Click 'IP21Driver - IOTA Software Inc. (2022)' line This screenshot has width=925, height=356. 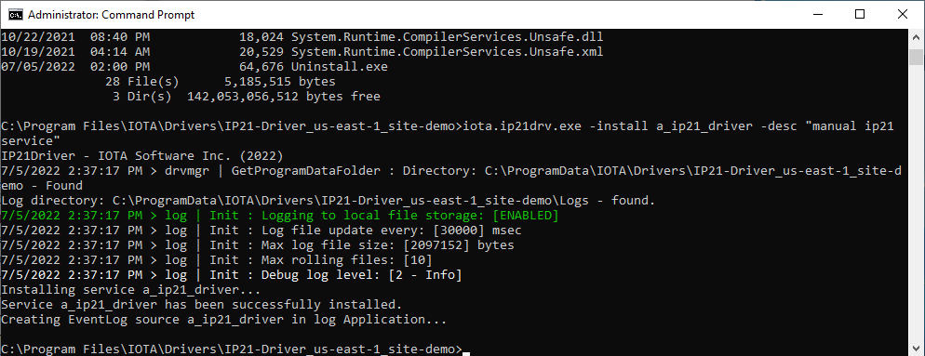pyautogui.click(x=142, y=156)
